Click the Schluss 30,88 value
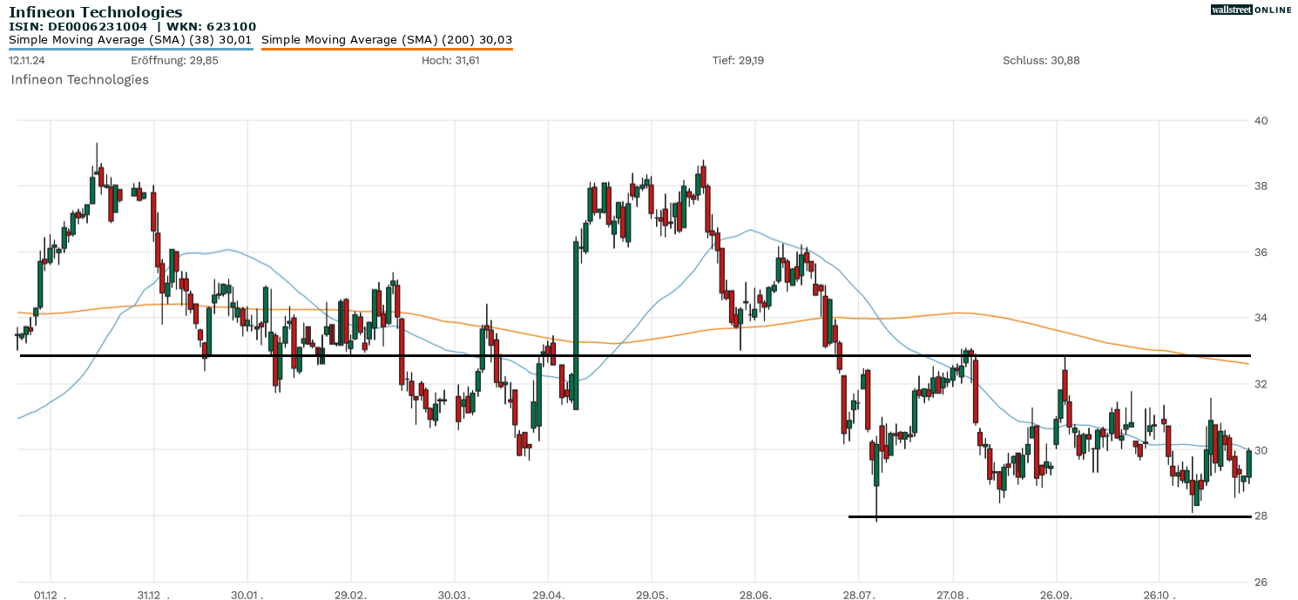The image size is (1298, 600). pos(1041,60)
